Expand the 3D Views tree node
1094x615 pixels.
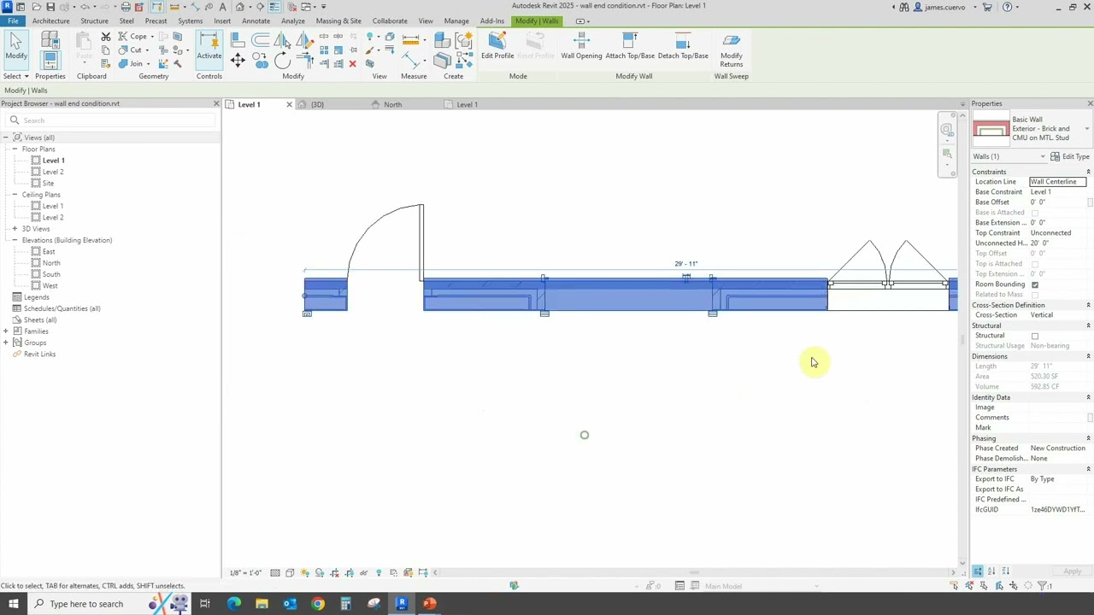[x=15, y=229]
